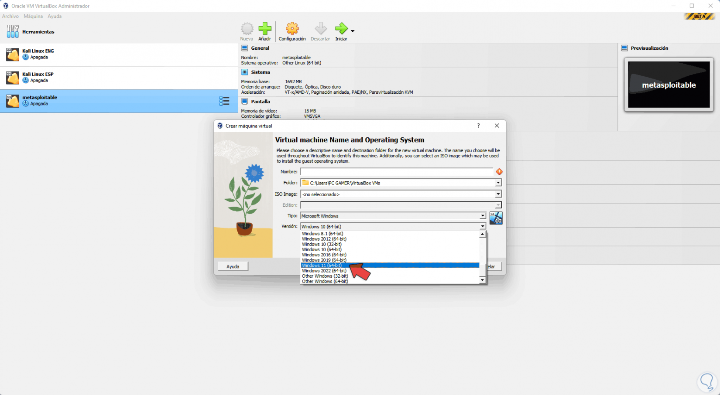Click the Kali Linux ESP machine icon

[13, 78]
